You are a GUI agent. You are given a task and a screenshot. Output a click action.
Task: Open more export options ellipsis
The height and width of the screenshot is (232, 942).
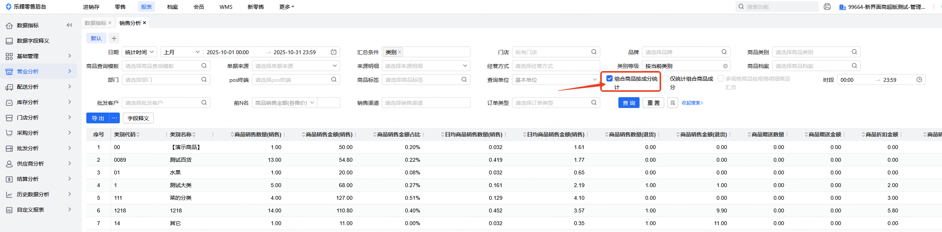(x=114, y=118)
